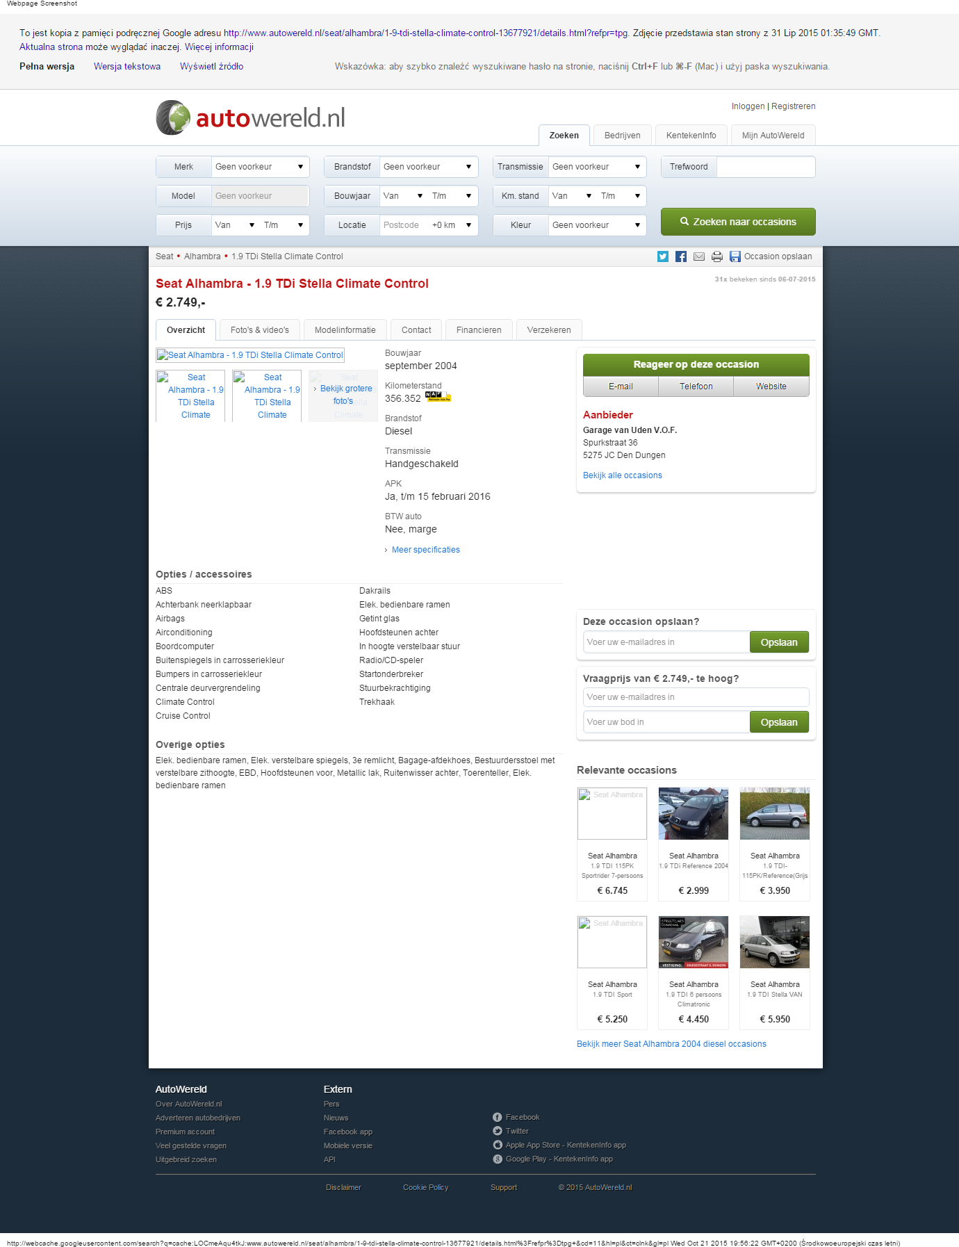Open the Modelinformatie tab
This screenshot has height=1247, width=959.
(x=345, y=330)
